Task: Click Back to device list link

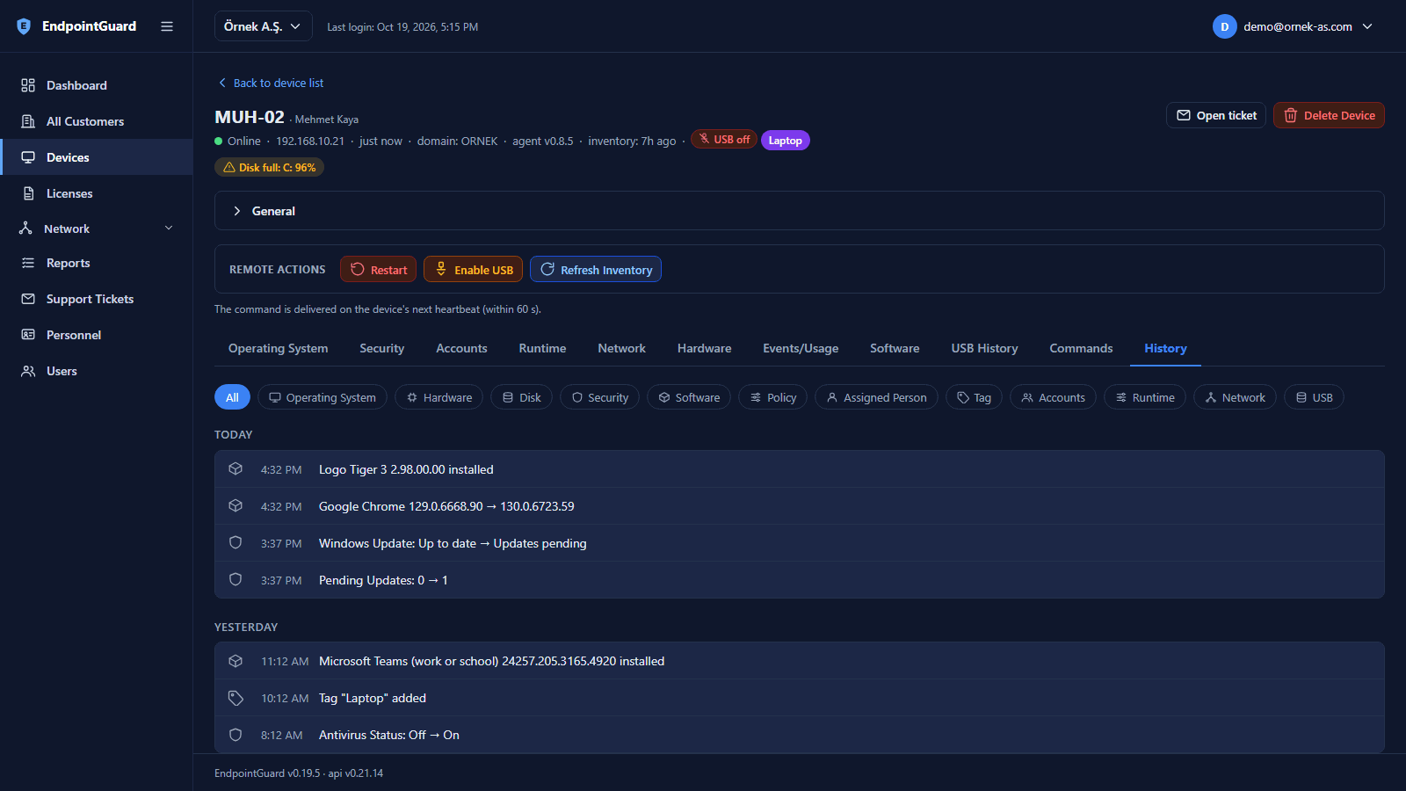Action: pos(271,83)
